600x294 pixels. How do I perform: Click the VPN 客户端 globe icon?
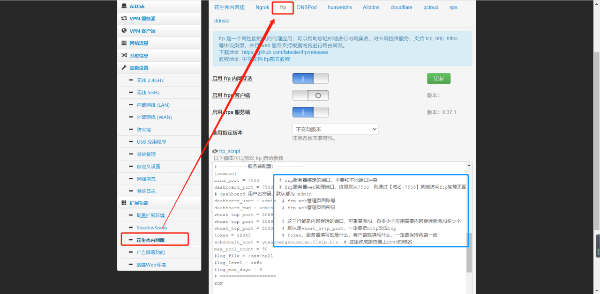click(x=124, y=31)
